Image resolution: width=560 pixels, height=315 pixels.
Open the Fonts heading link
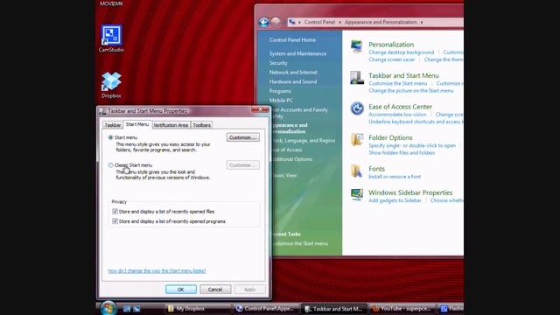pyautogui.click(x=376, y=169)
